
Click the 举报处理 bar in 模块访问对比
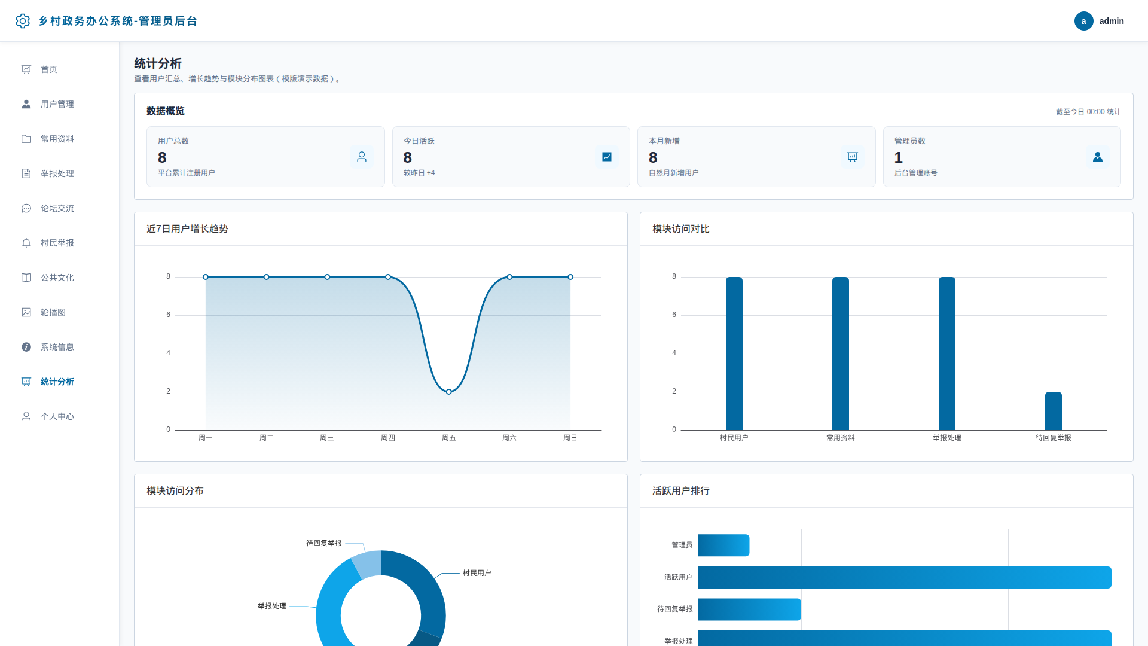point(947,354)
